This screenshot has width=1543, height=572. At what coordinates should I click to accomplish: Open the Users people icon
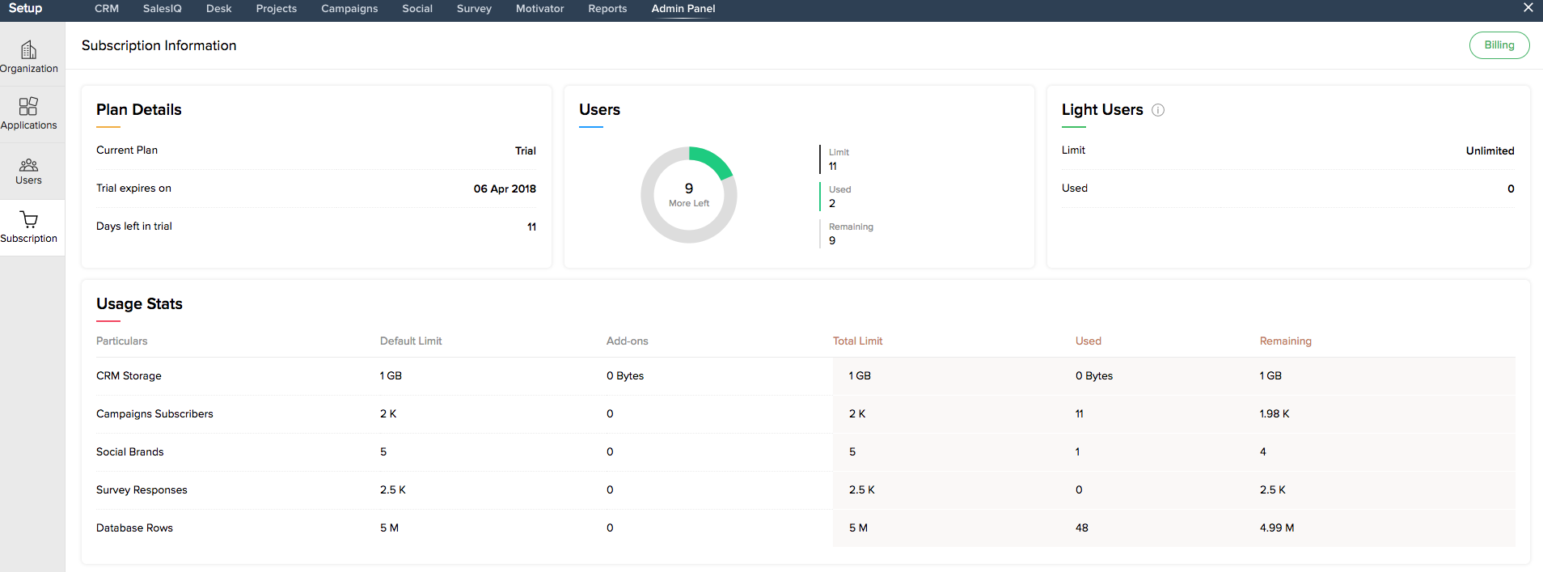28,165
